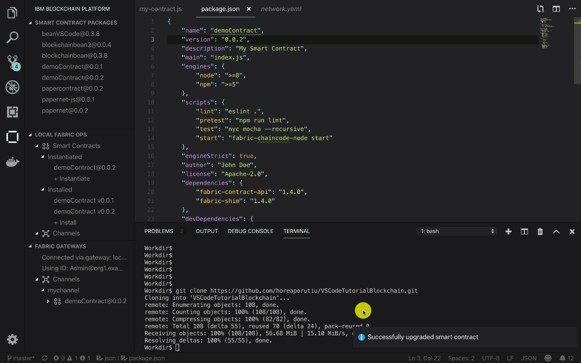This screenshot has width=581, height=363.
Task: Collapse the Instantiated node
Action: point(43,157)
